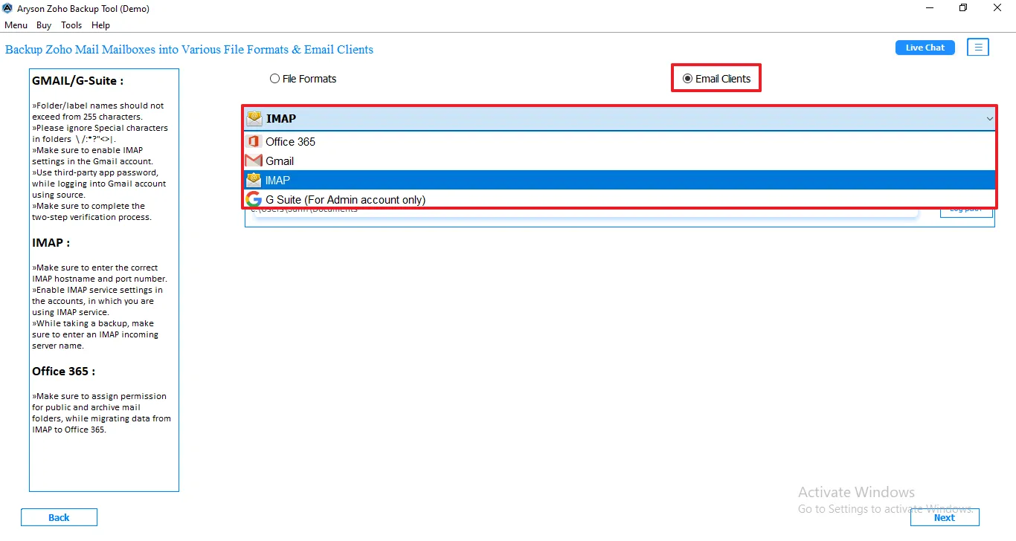Open the Buy menu

click(x=44, y=25)
